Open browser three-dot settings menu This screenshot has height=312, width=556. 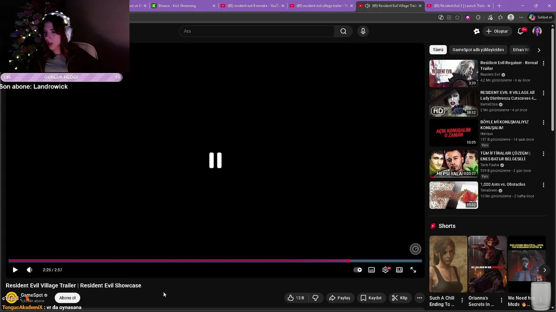coord(521,17)
